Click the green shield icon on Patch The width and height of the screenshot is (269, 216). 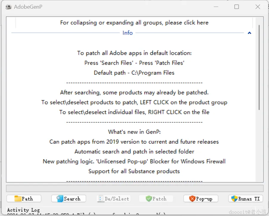[x=149, y=199]
